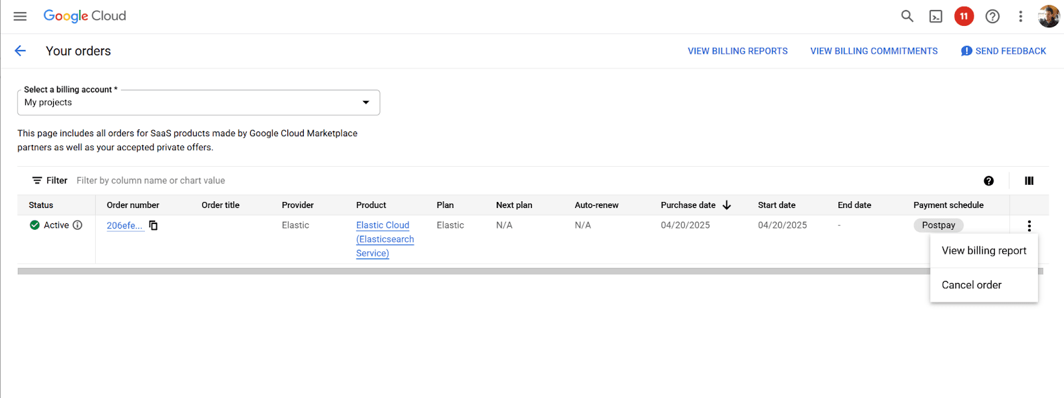The image size is (1064, 398).
Task: Copy the order number to clipboard
Action: point(153,225)
